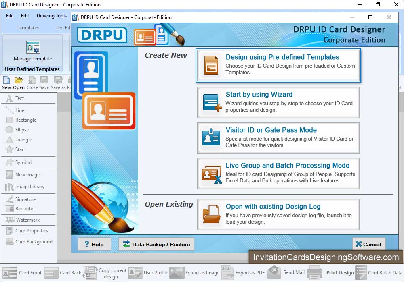Select the Text tool
The height and width of the screenshot is (282, 404).
[x=15, y=98]
